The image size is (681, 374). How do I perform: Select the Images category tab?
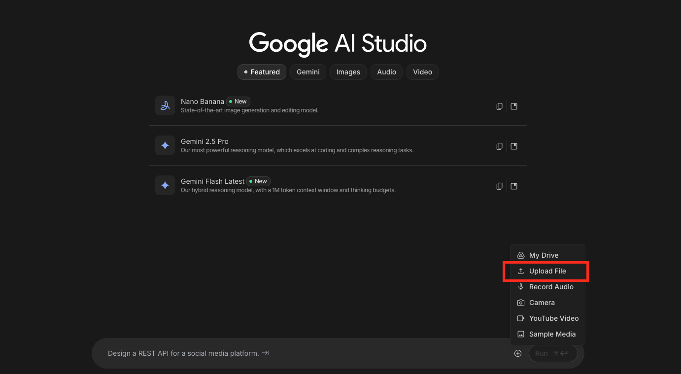[348, 72]
